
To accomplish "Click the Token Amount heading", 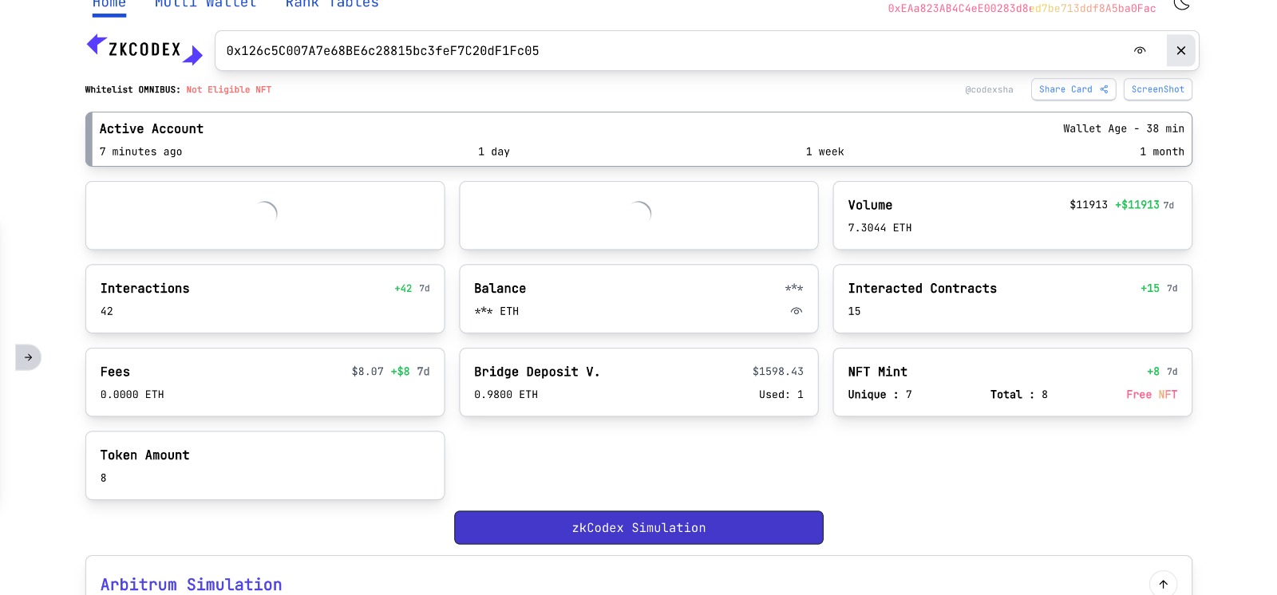I will [145, 455].
